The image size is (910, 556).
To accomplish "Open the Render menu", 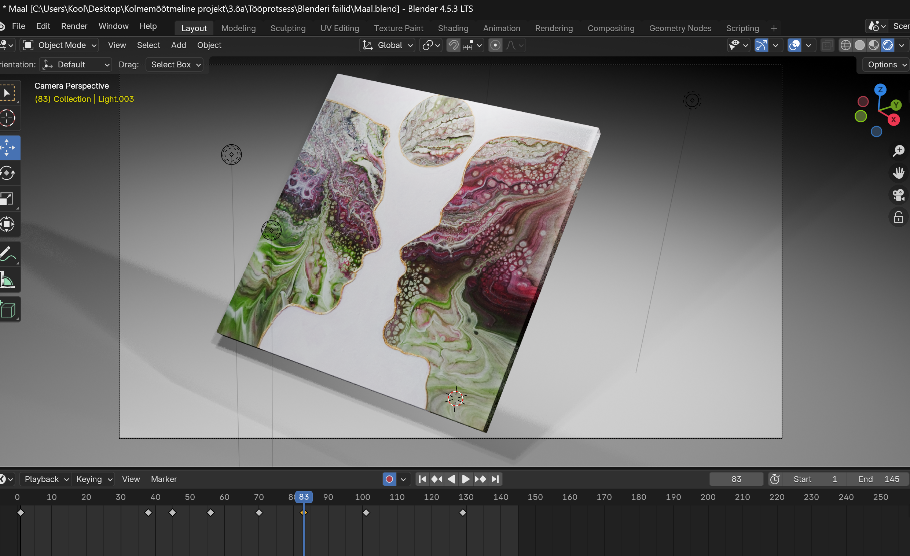I will (74, 26).
